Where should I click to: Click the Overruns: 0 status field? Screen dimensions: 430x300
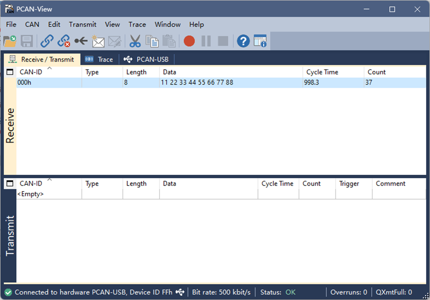pos(348,293)
